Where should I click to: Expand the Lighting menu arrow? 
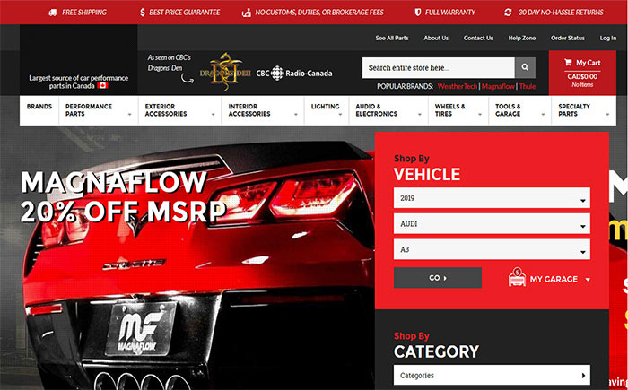tap(340, 115)
